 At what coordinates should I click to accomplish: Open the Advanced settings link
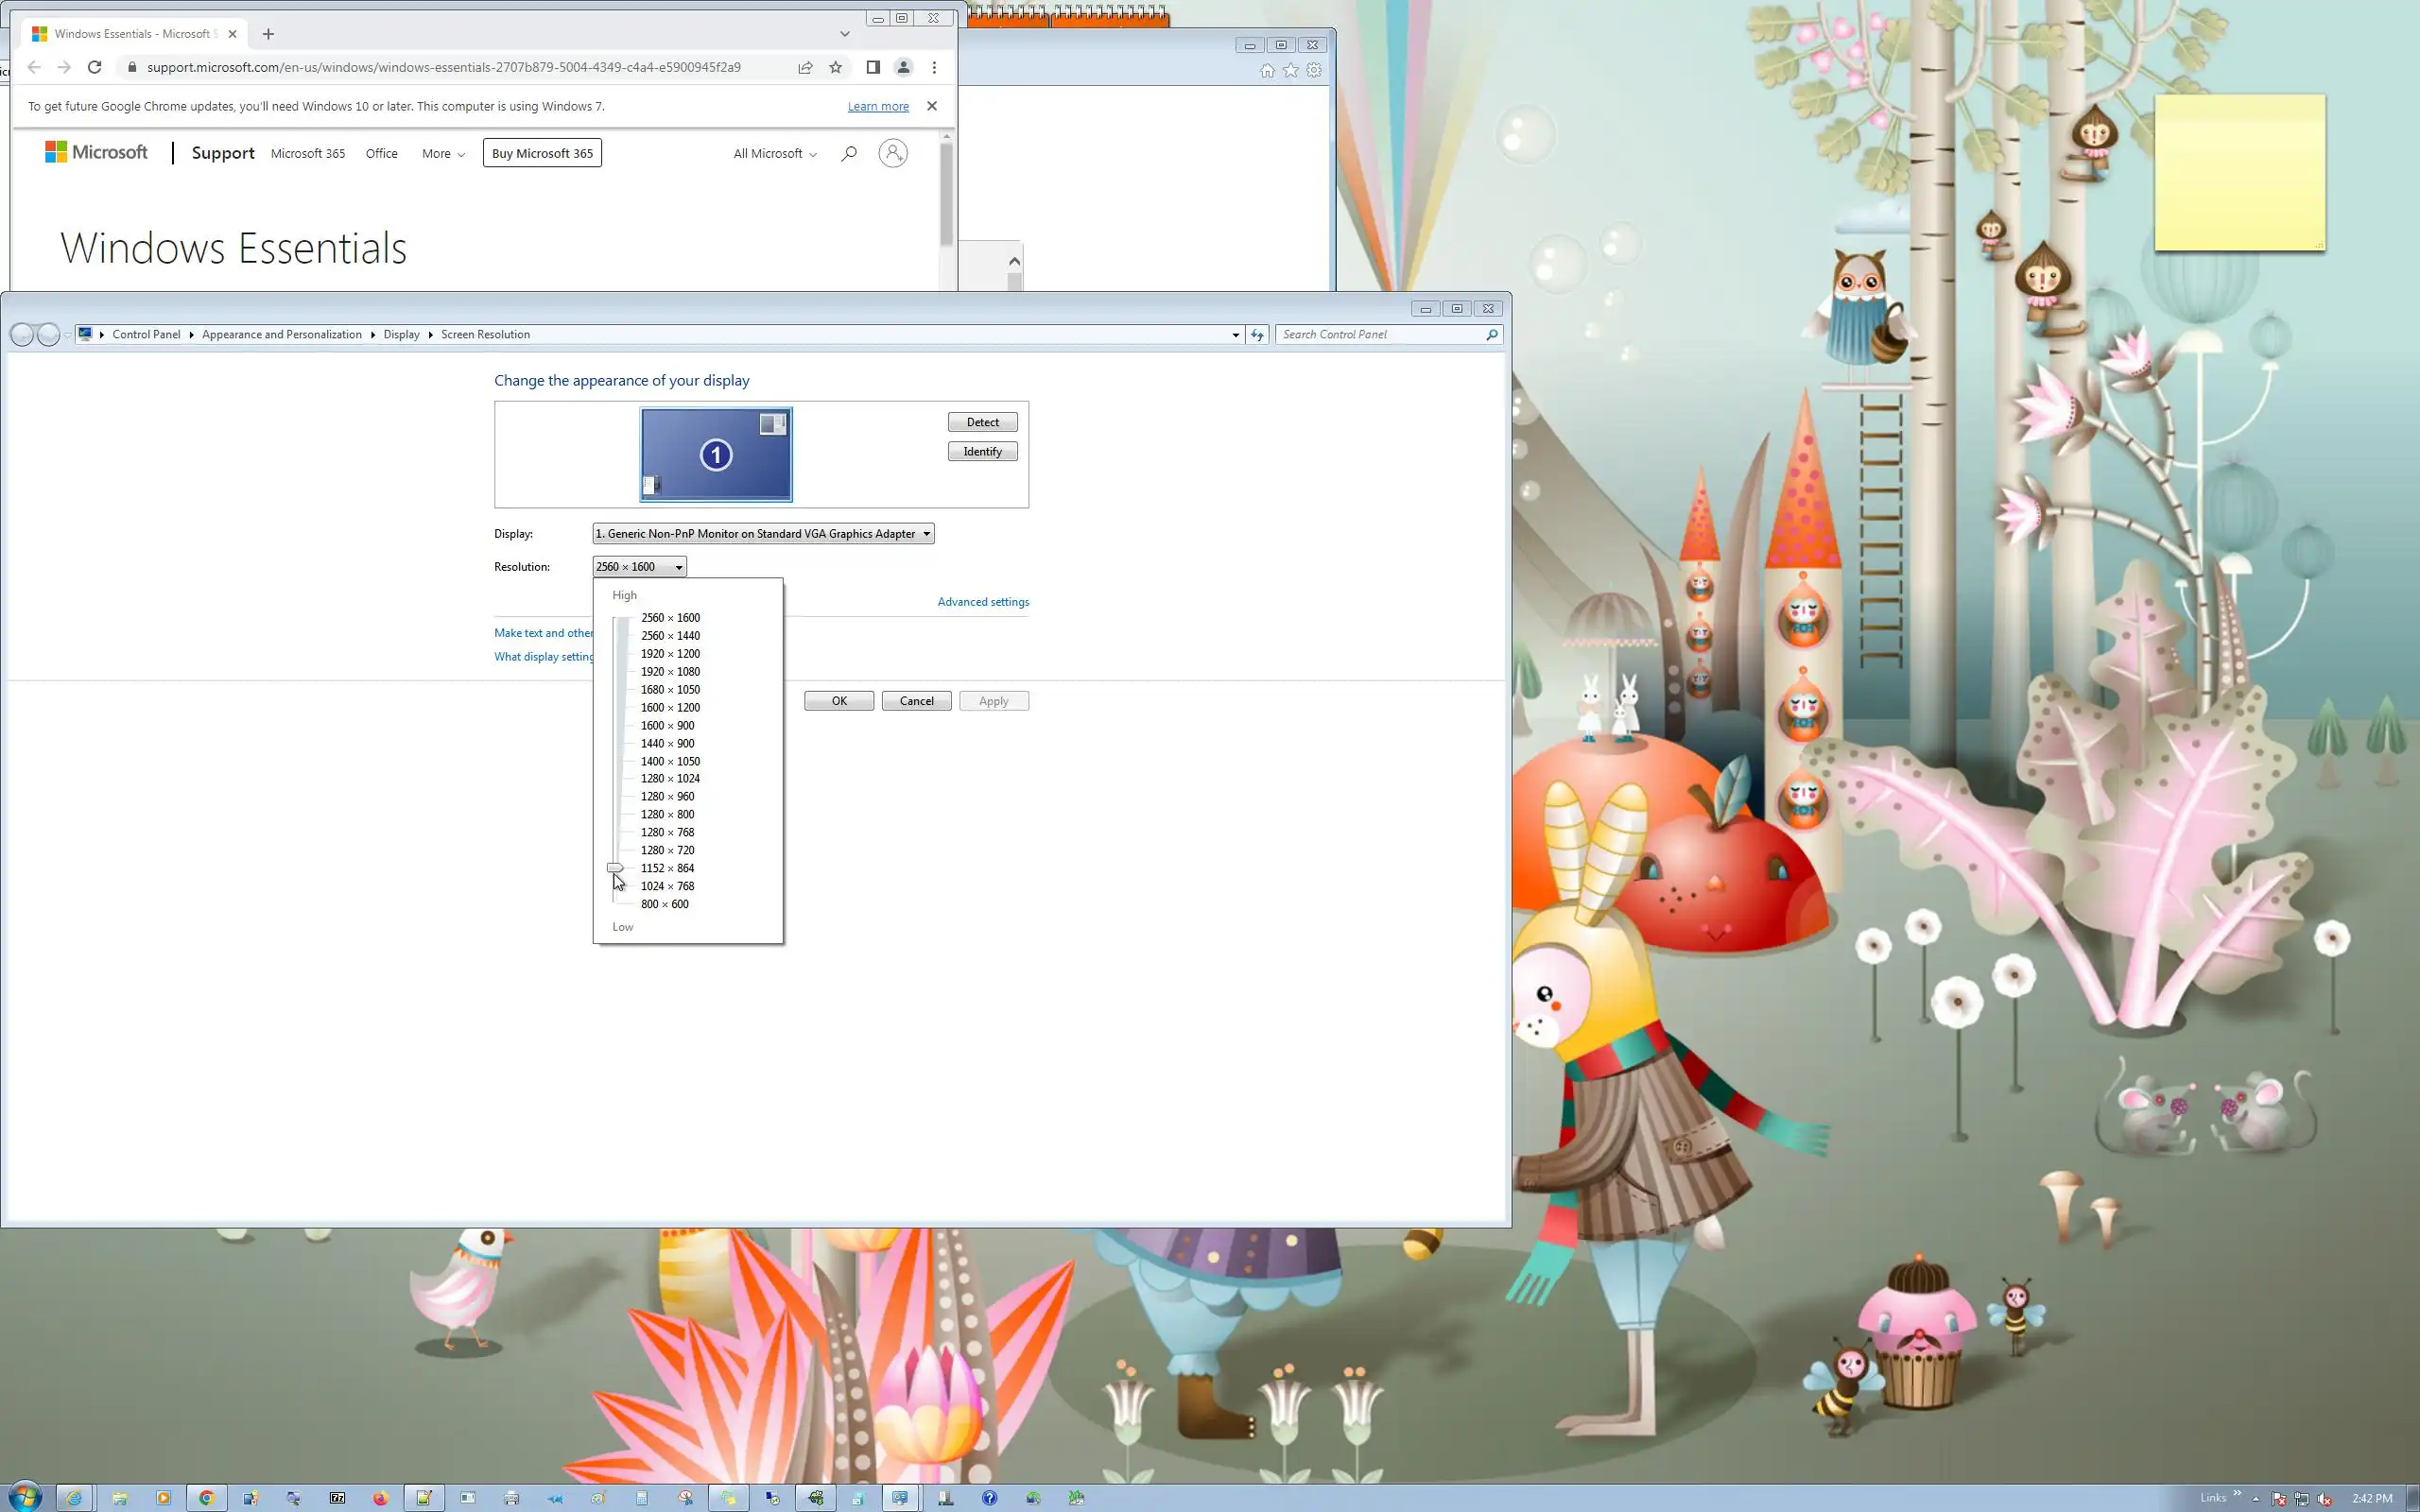point(982,602)
